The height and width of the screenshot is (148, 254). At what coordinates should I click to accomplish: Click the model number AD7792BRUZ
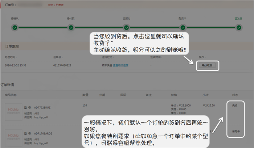point(41,108)
